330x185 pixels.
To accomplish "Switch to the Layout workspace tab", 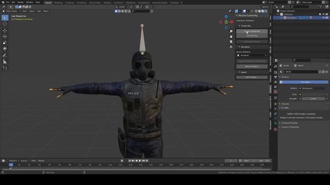I will coord(48,3).
